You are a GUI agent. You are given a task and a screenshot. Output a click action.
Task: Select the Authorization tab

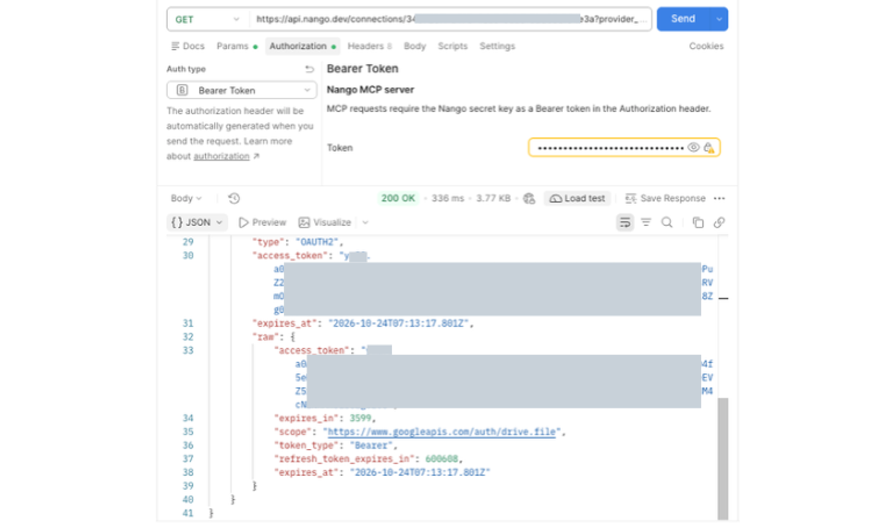click(x=303, y=46)
